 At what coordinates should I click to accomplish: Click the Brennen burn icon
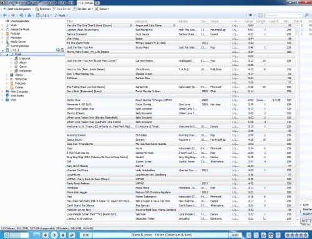pyautogui.click(x=37, y=9)
